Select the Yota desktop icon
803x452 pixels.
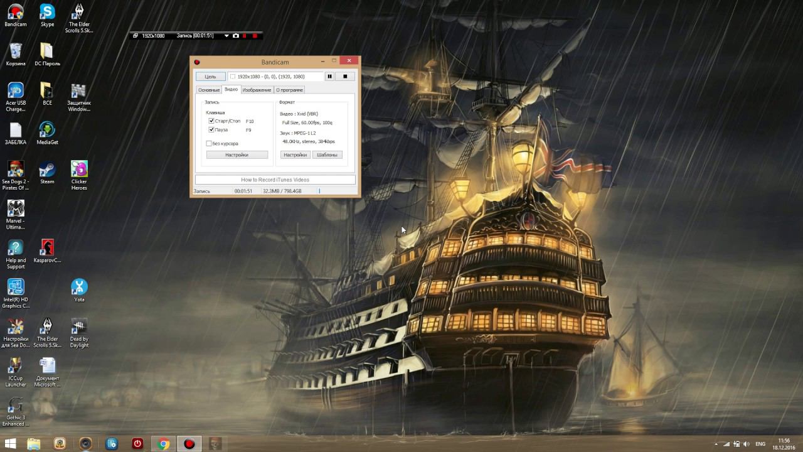tap(79, 291)
